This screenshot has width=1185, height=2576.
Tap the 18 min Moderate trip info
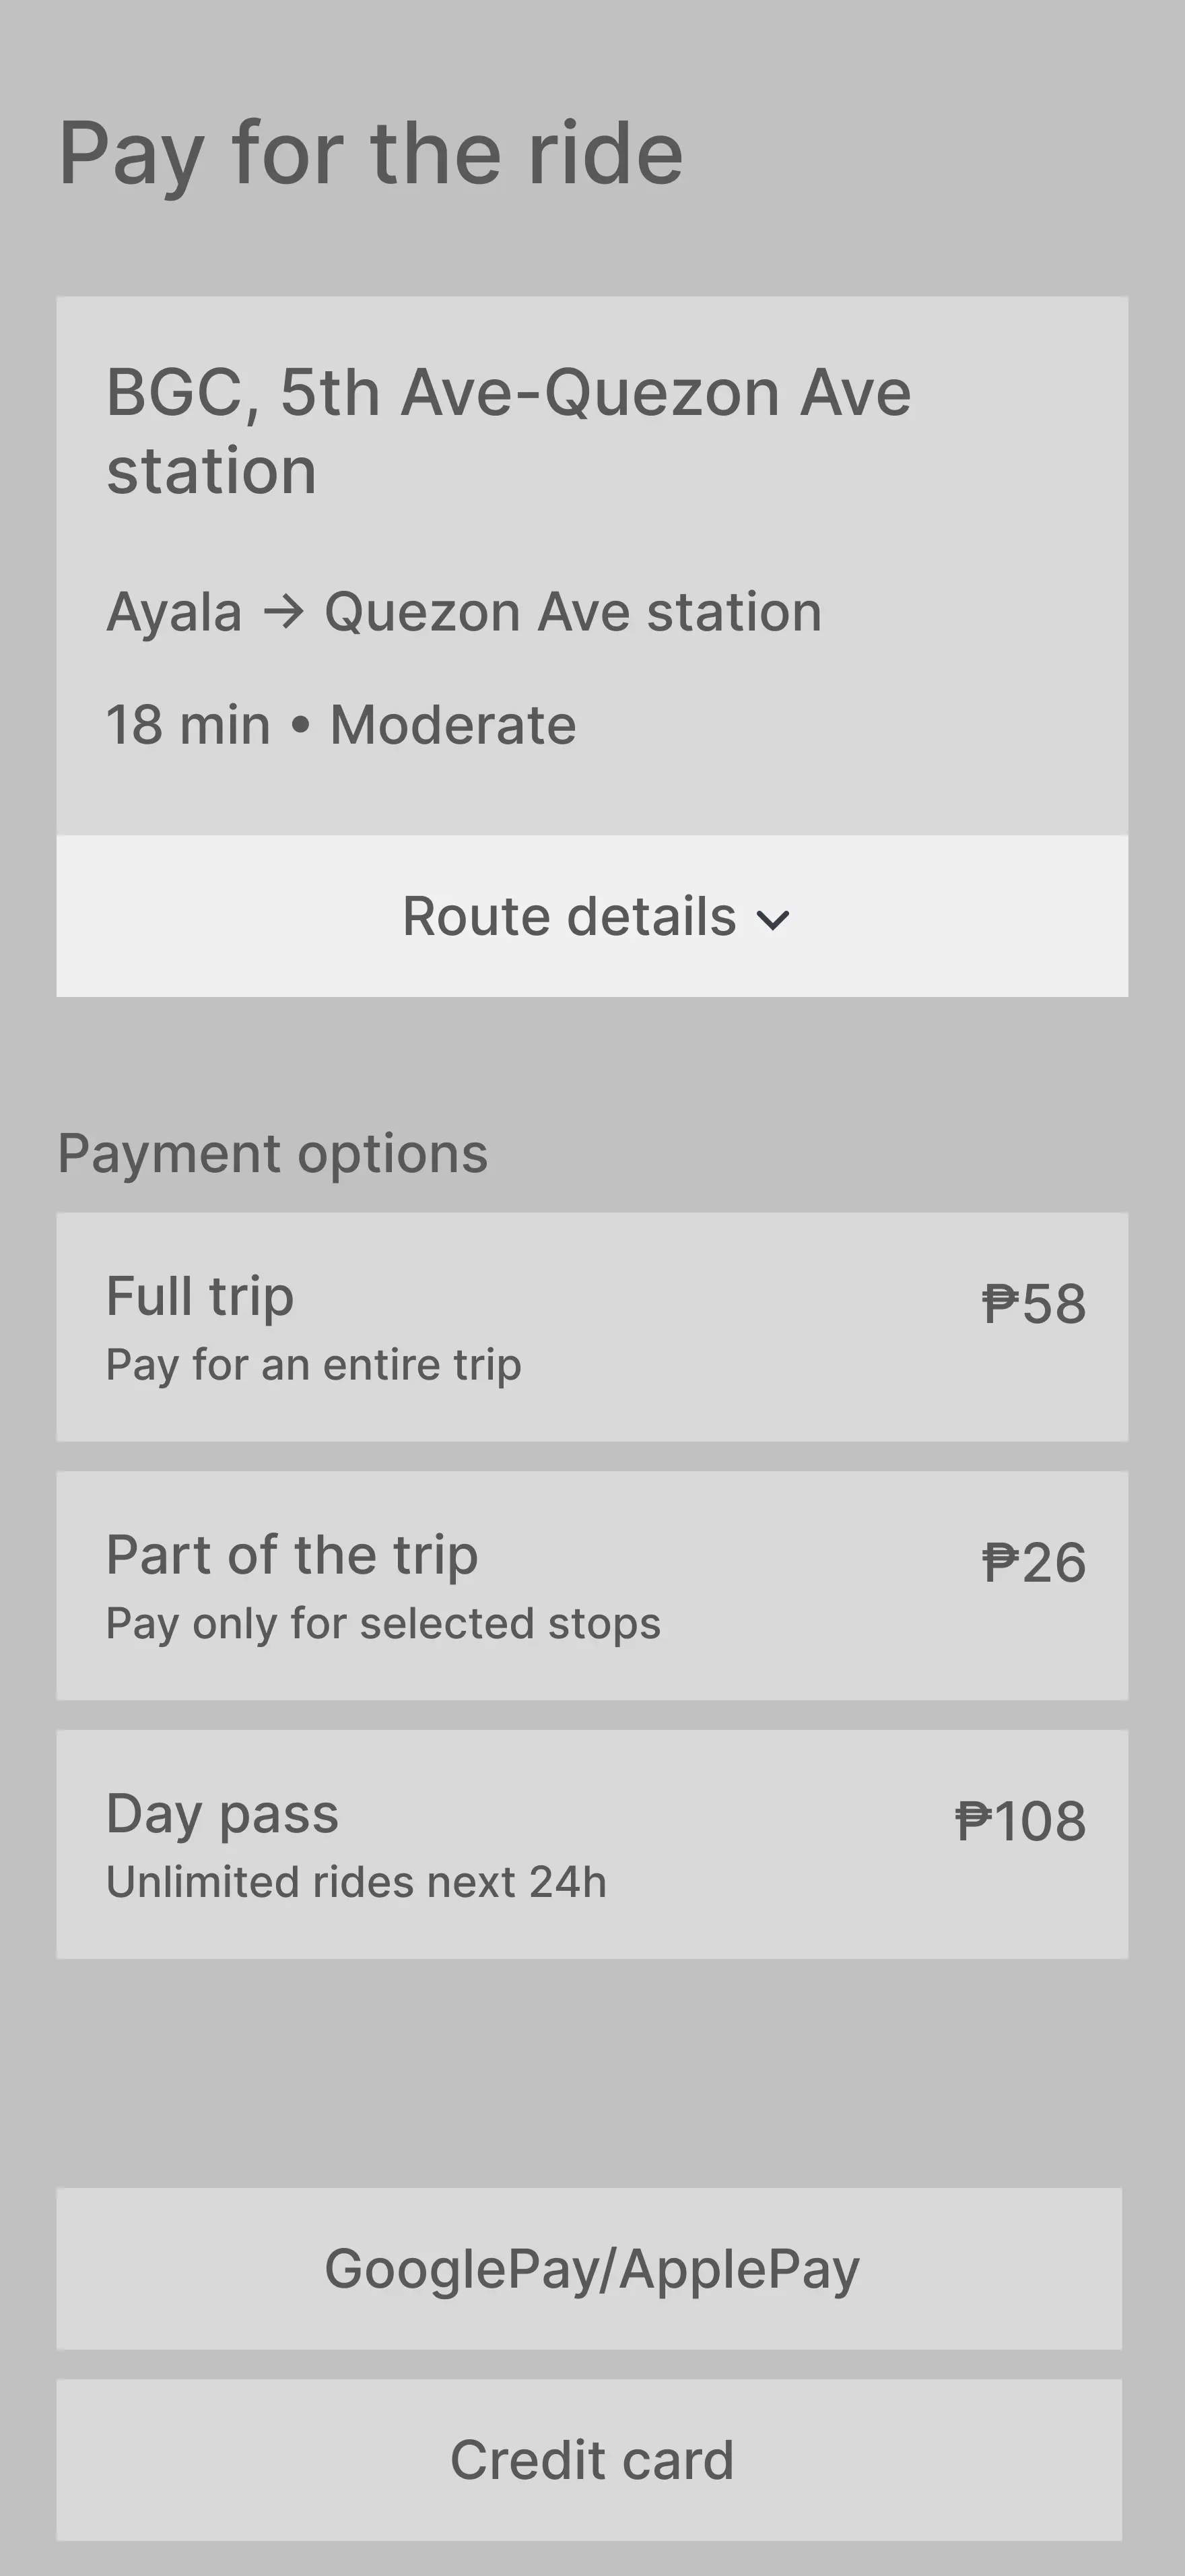pyautogui.click(x=342, y=725)
